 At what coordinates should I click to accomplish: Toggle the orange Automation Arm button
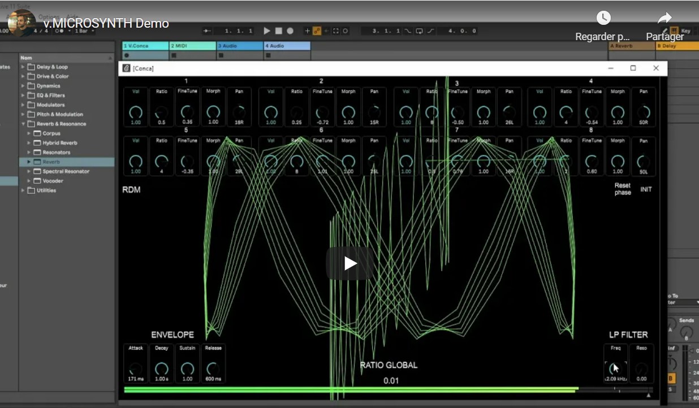pos(317,31)
